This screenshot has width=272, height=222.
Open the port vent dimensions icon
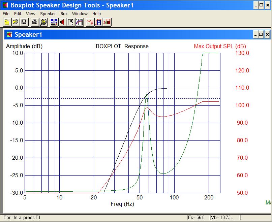tap(107, 22)
